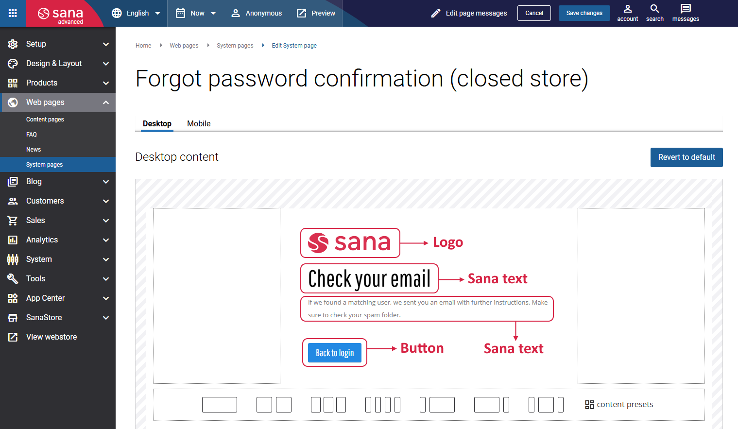Select the Analytics sidebar icon
738x429 pixels.
(12, 240)
